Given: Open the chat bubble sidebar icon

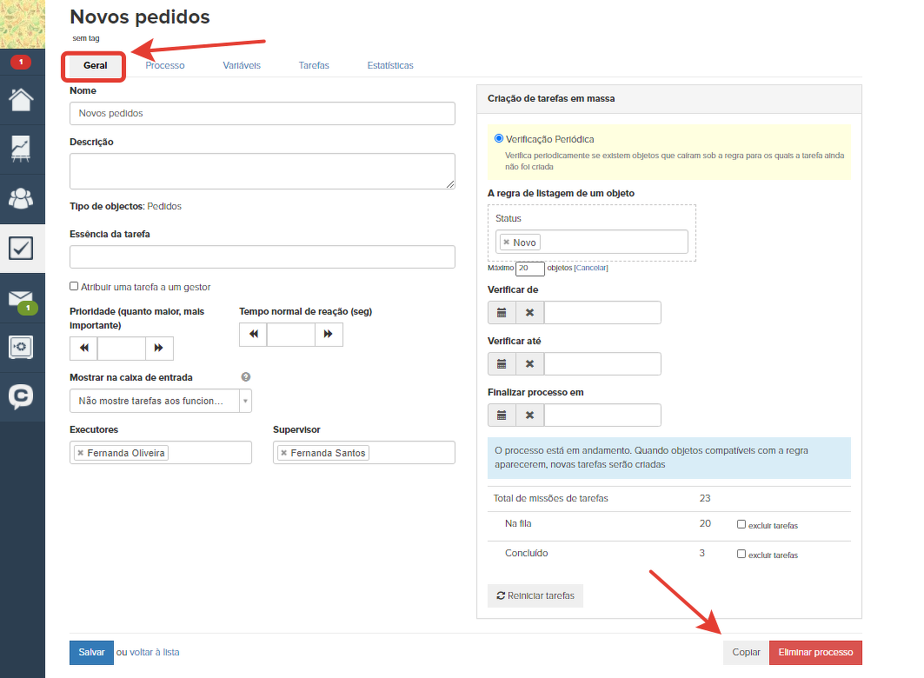Looking at the screenshot, I should 21,396.
